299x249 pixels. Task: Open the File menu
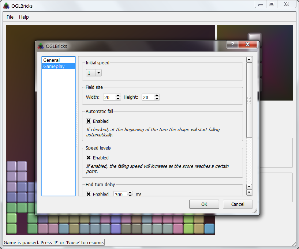tap(10, 17)
